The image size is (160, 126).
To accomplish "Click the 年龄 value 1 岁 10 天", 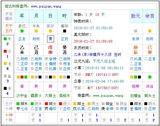I will tap(95, 15).
